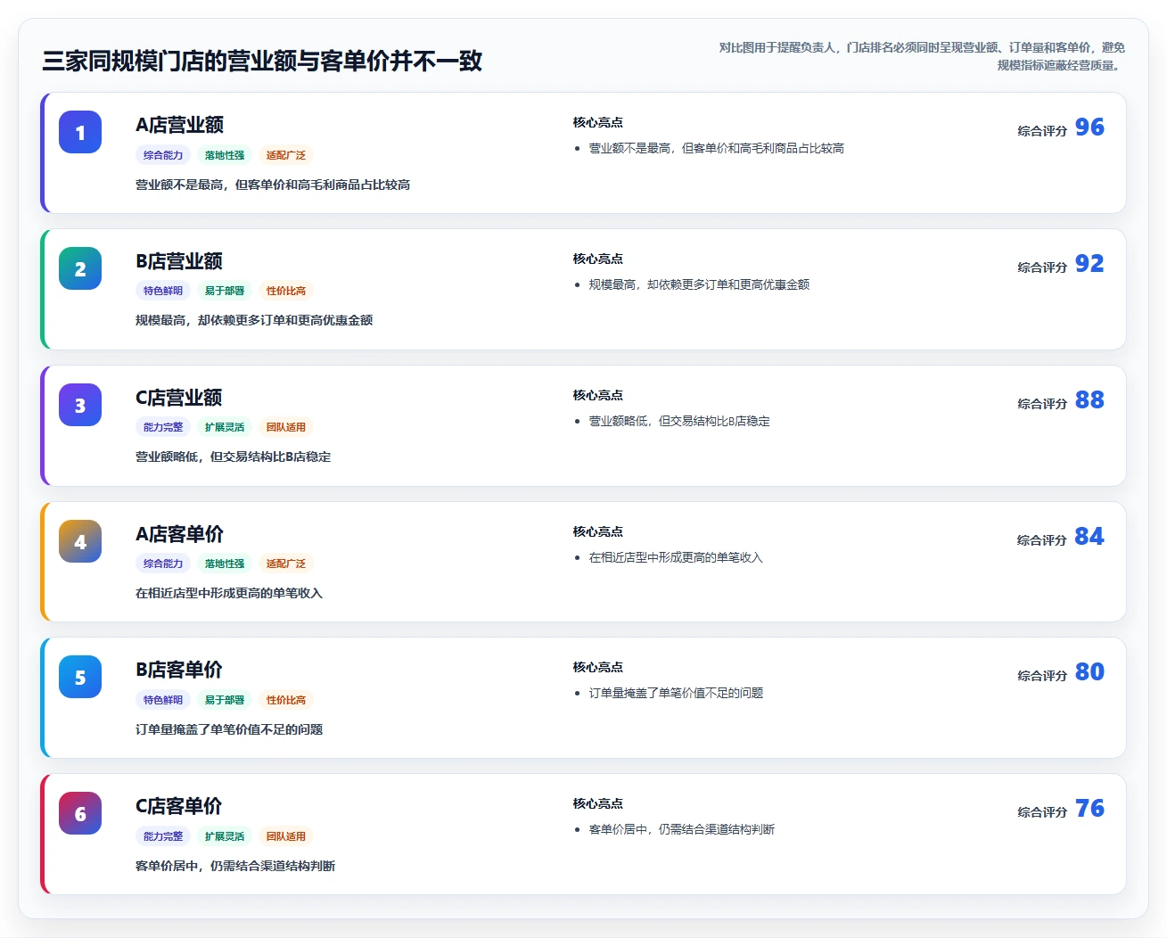Click 综合评分 label beside score 84
This screenshot has width=1167, height=938.
(x=1042, y=540)
